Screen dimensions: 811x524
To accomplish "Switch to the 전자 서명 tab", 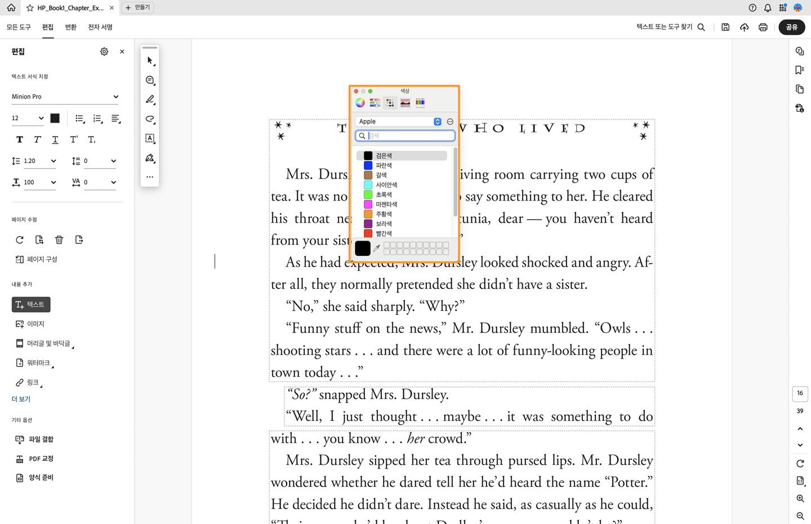I will (x=100, y=27).
